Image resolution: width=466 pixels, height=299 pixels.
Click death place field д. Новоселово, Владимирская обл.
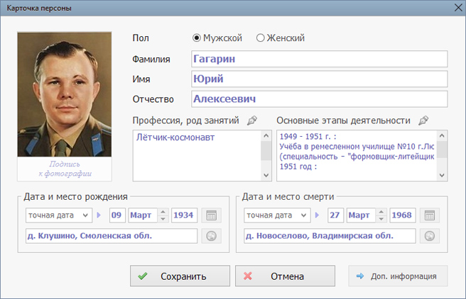point(330,236)
